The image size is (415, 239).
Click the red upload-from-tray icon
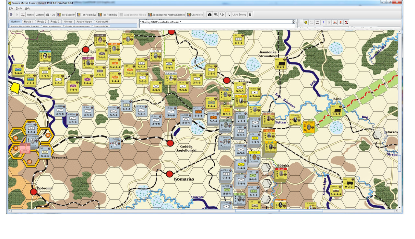[341, 22]
